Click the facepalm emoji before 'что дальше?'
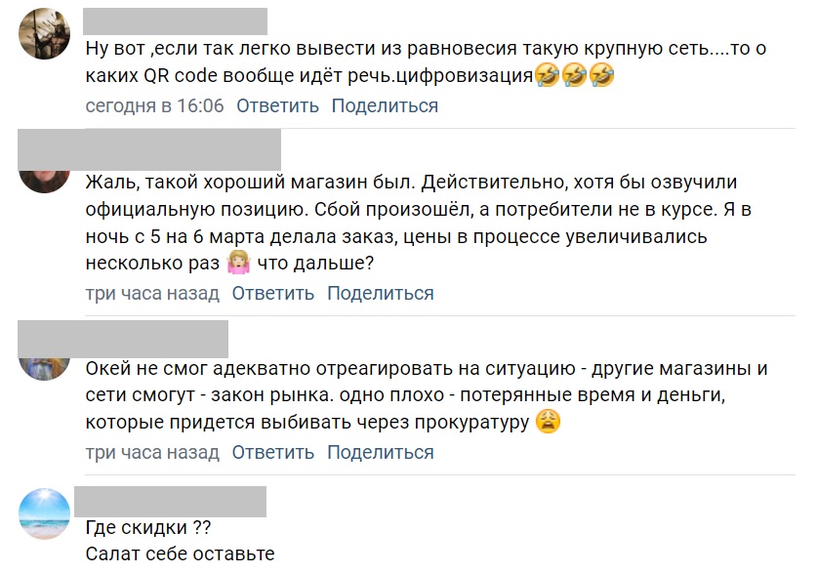 pos(237,264)
